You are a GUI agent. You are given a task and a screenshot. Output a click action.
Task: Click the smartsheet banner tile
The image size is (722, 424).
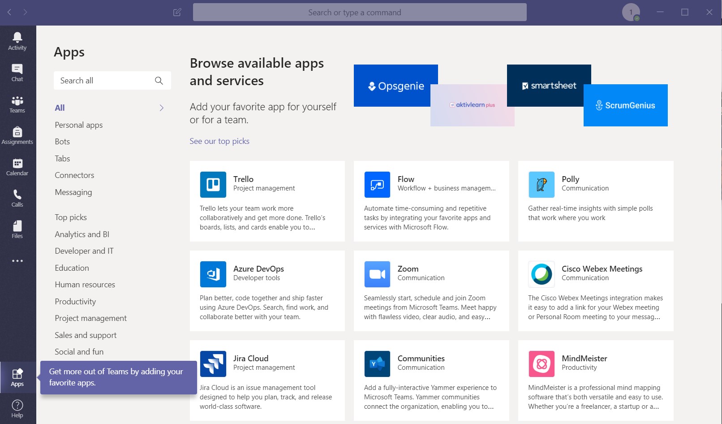click(549, 86)
